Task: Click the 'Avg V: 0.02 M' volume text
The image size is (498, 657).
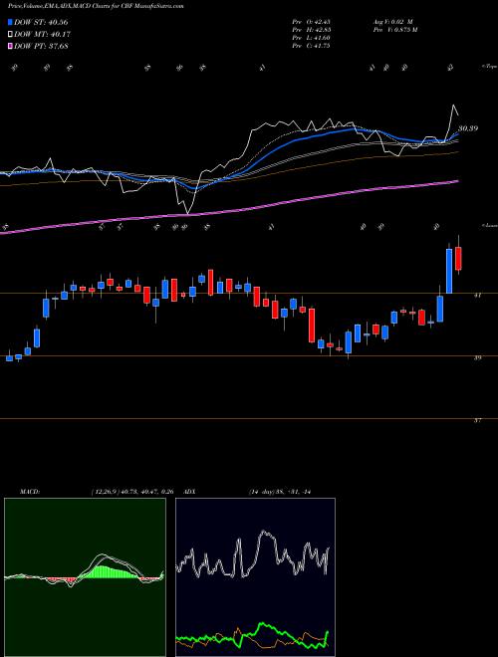Action: pos(392,22)
